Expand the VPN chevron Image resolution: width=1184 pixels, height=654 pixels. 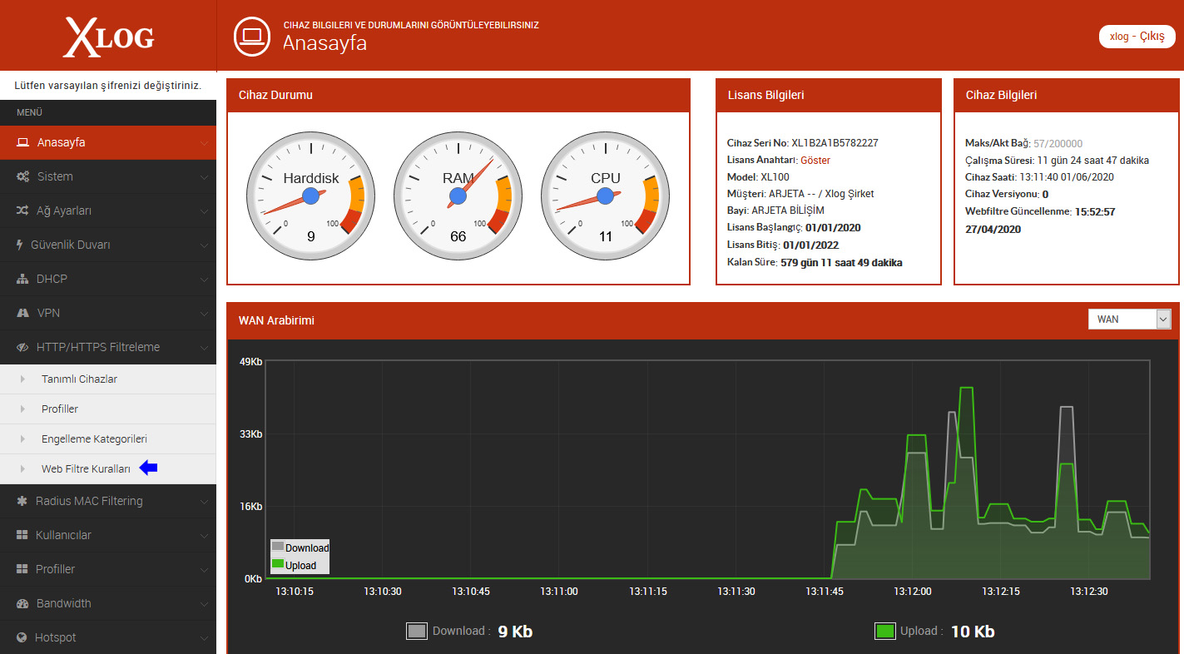(204, 314)
